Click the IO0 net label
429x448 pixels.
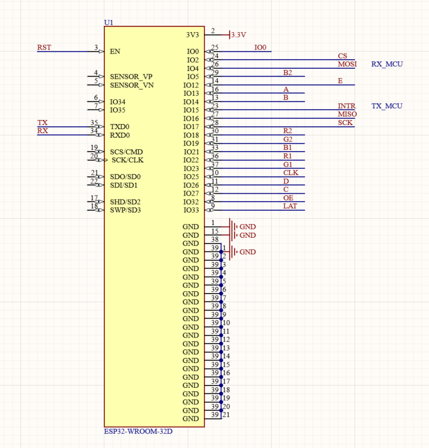pos(260,47)
